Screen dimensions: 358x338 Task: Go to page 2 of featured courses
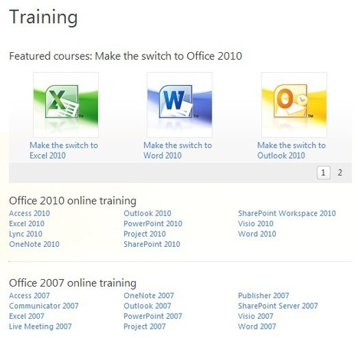(340, 172)
